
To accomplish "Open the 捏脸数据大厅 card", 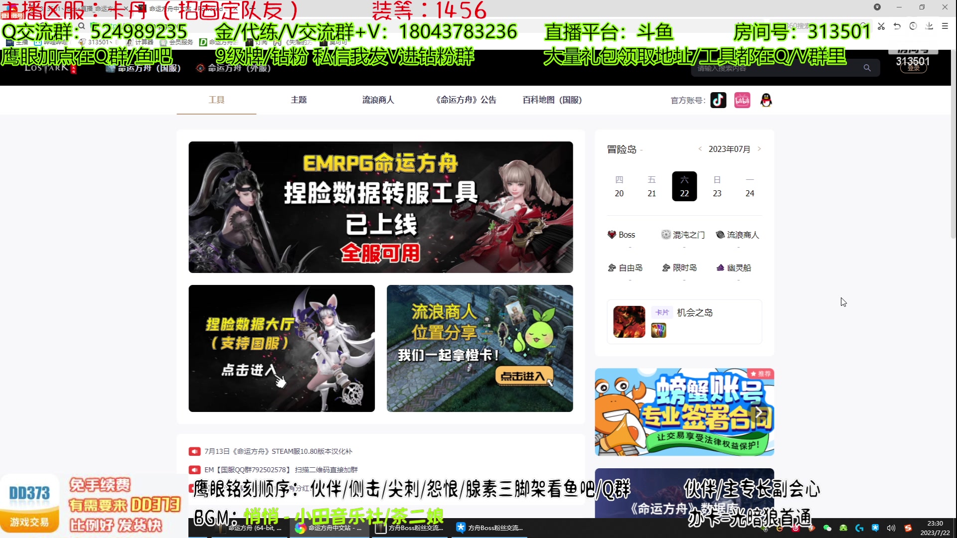I will 282,348.
